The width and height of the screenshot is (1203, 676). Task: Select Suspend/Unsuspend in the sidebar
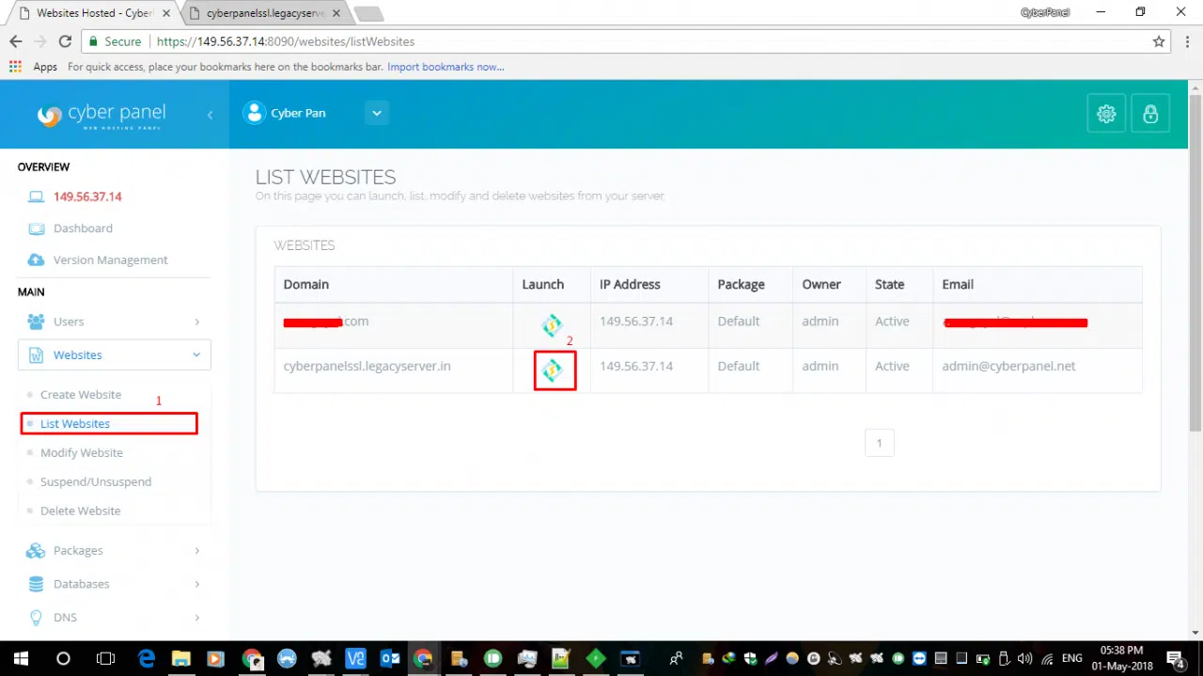[x=96, y=482]
